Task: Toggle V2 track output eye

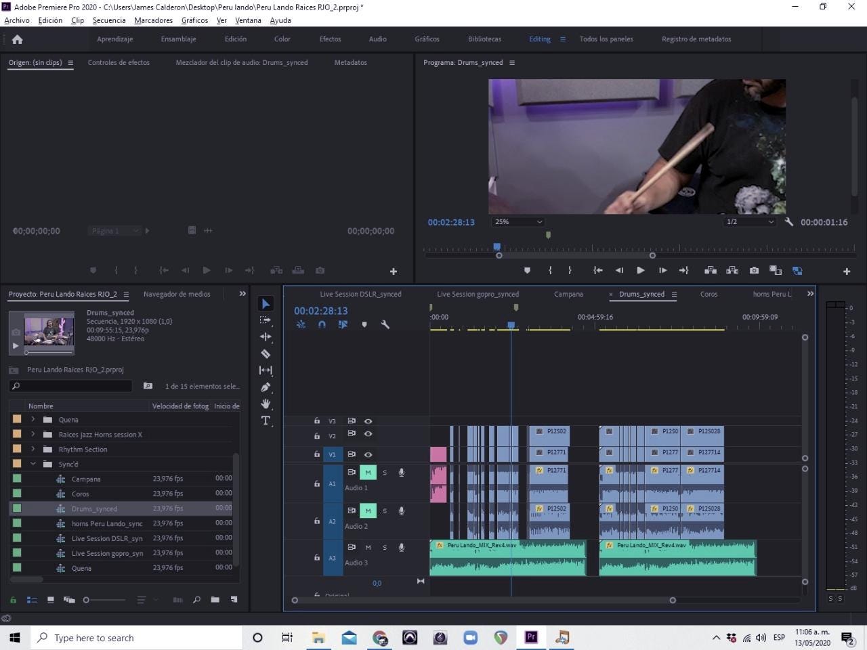Action: (x=368, y=434)
